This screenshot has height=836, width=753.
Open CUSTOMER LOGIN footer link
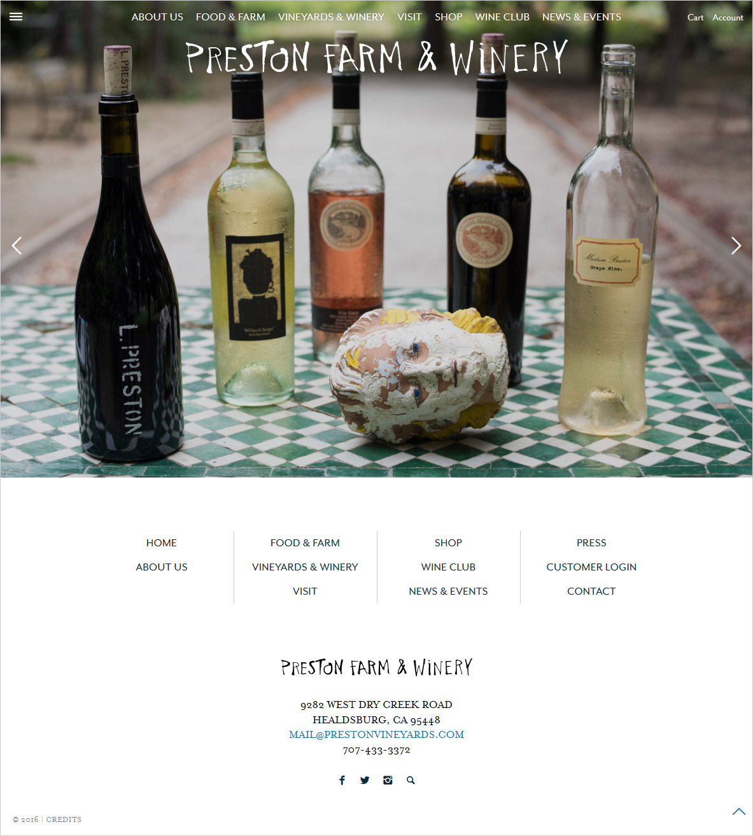[591, 567]
